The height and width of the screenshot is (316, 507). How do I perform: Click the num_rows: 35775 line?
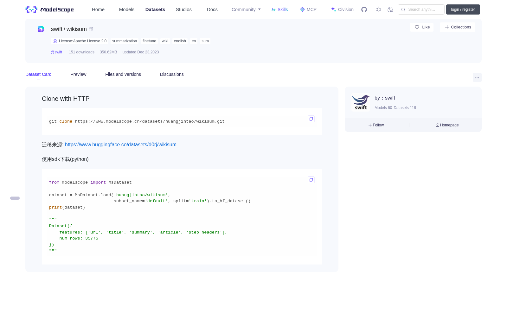(79, 239)
